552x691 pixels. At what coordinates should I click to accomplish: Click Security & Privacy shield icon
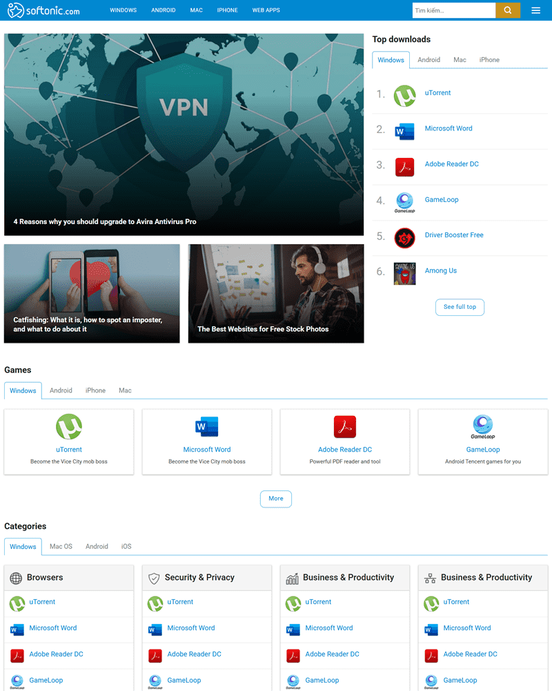[x=154, y=578]
